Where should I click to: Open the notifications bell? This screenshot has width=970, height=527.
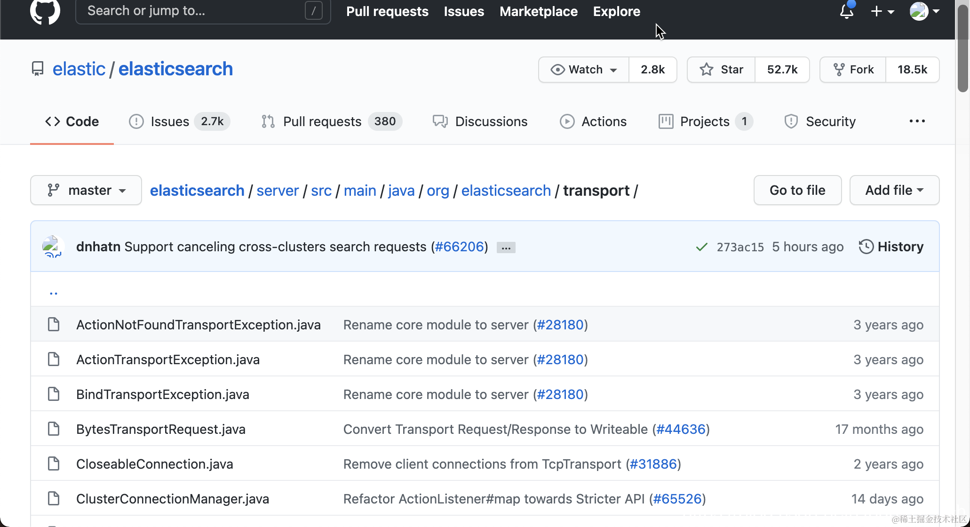[847, 10]
